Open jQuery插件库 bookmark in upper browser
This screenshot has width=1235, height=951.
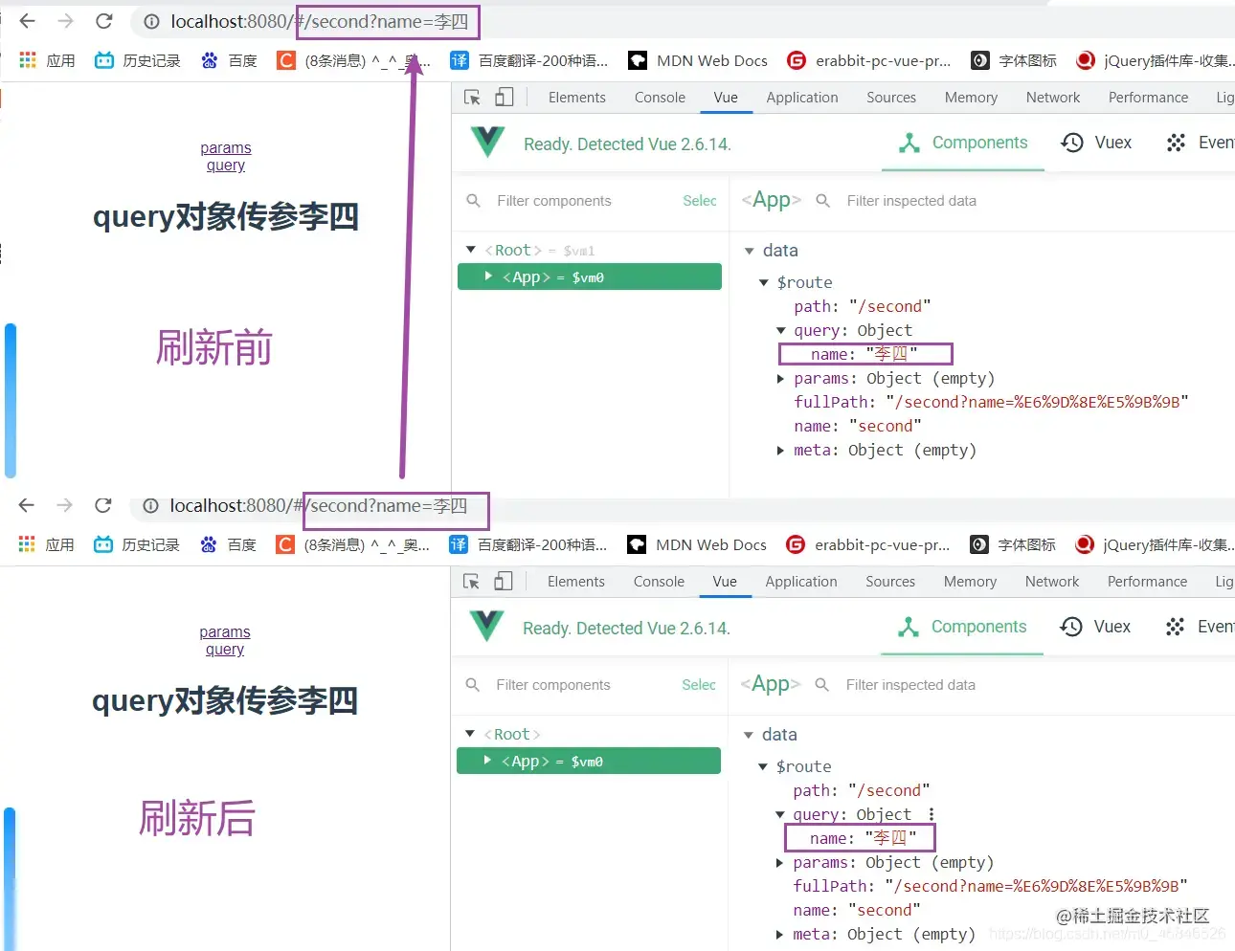pyautogui.click(x=1156, y=60)
